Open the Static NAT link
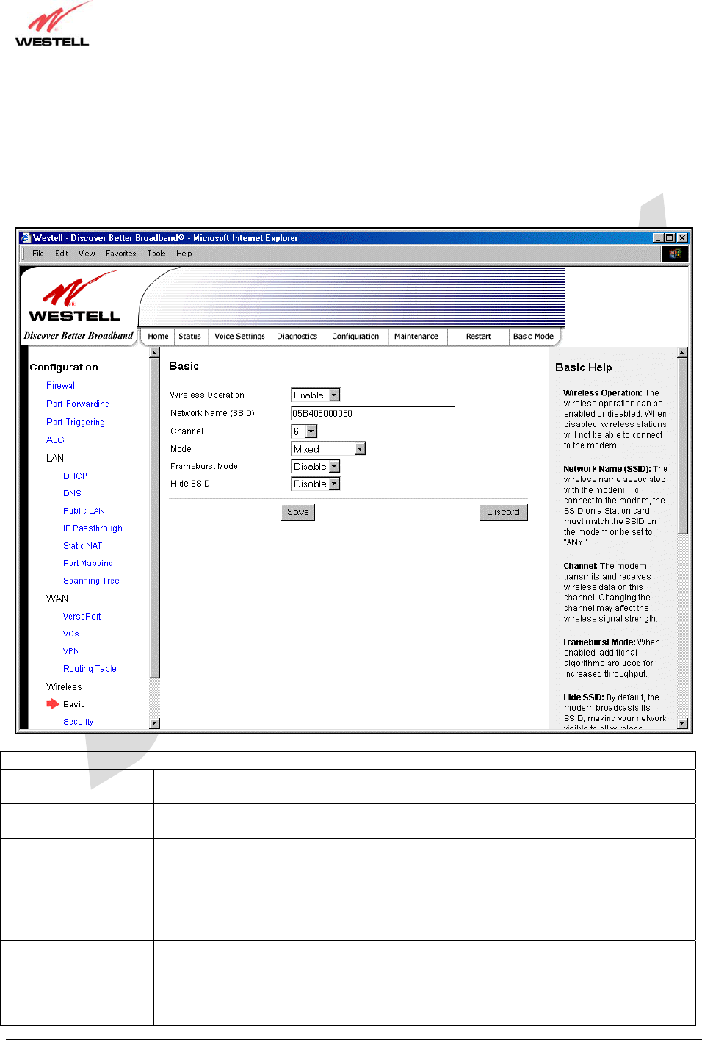This screenshot has width=702, height=1040. point(82,546)
